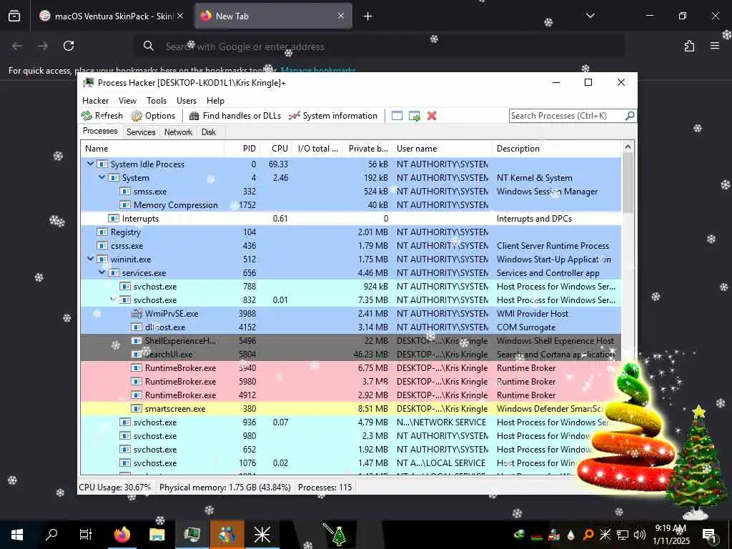This screenshot has width=732, height=549.
Task: Open File Explorer from the taskbar
Action: coord(157,535)
